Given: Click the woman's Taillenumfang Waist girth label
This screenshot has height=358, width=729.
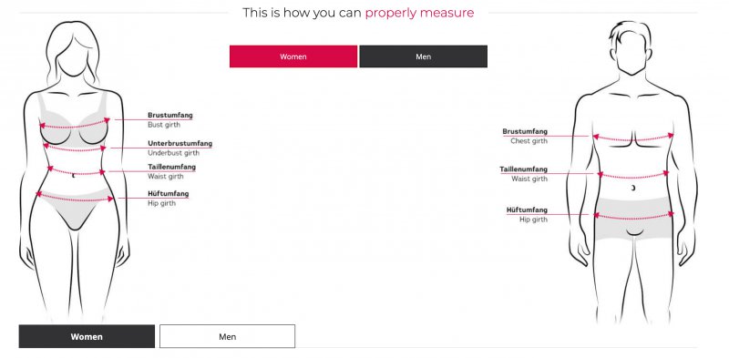Looking at the screenshot, I should (171, 171).
